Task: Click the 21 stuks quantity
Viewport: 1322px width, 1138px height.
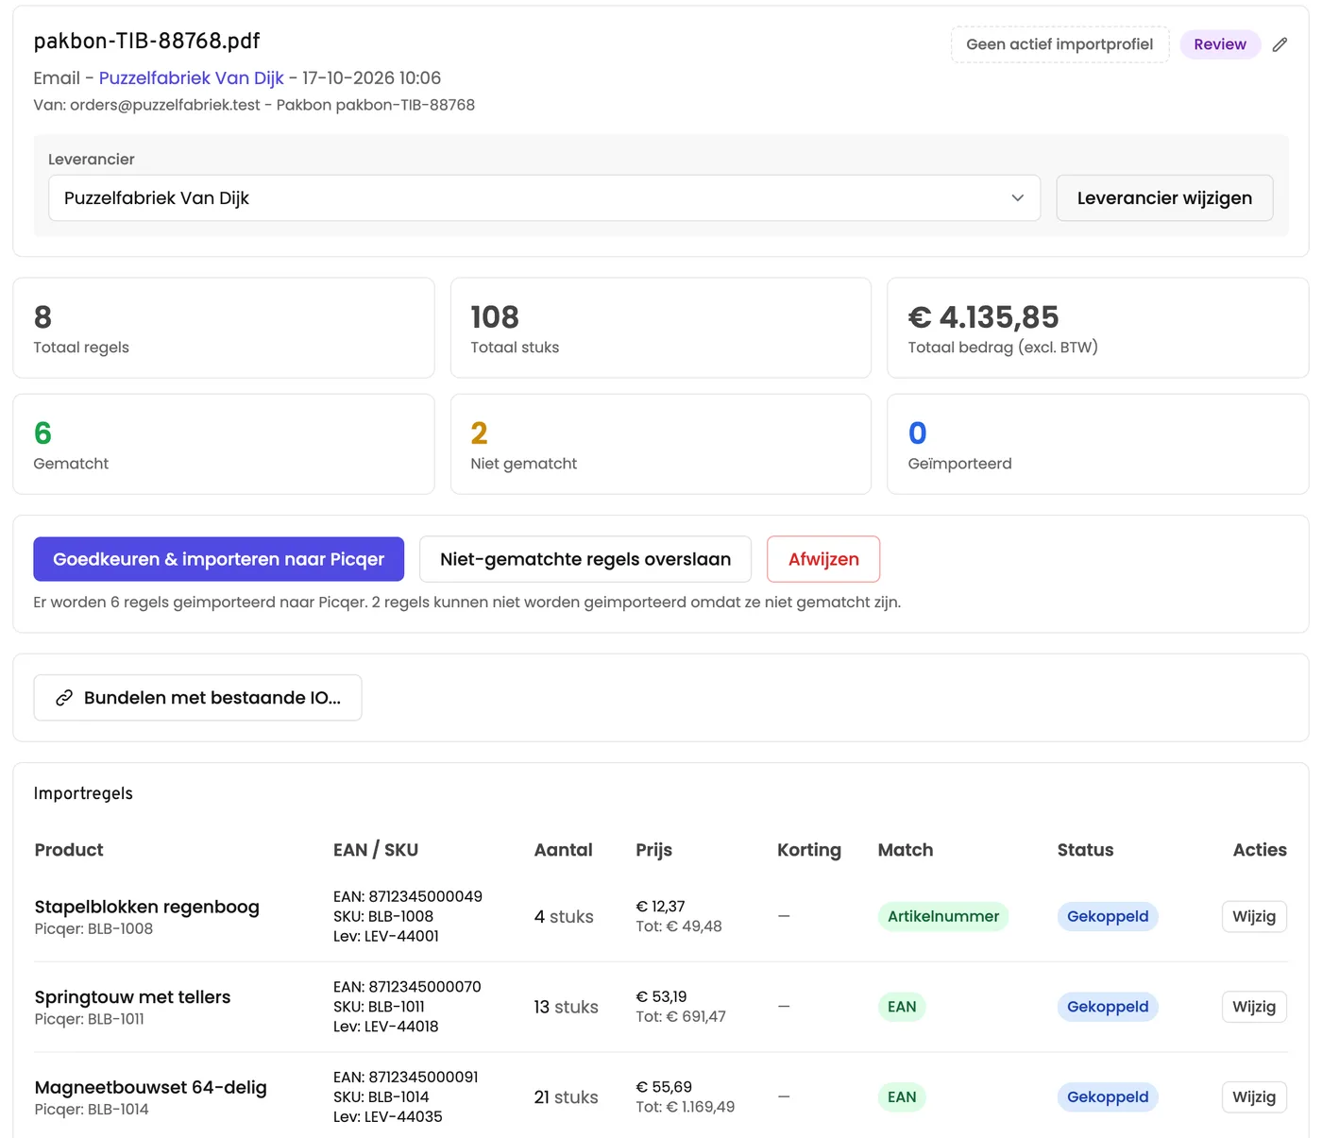Action: (566, 1097)
